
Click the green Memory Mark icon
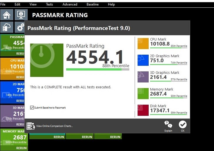click(x=143, y=93)
